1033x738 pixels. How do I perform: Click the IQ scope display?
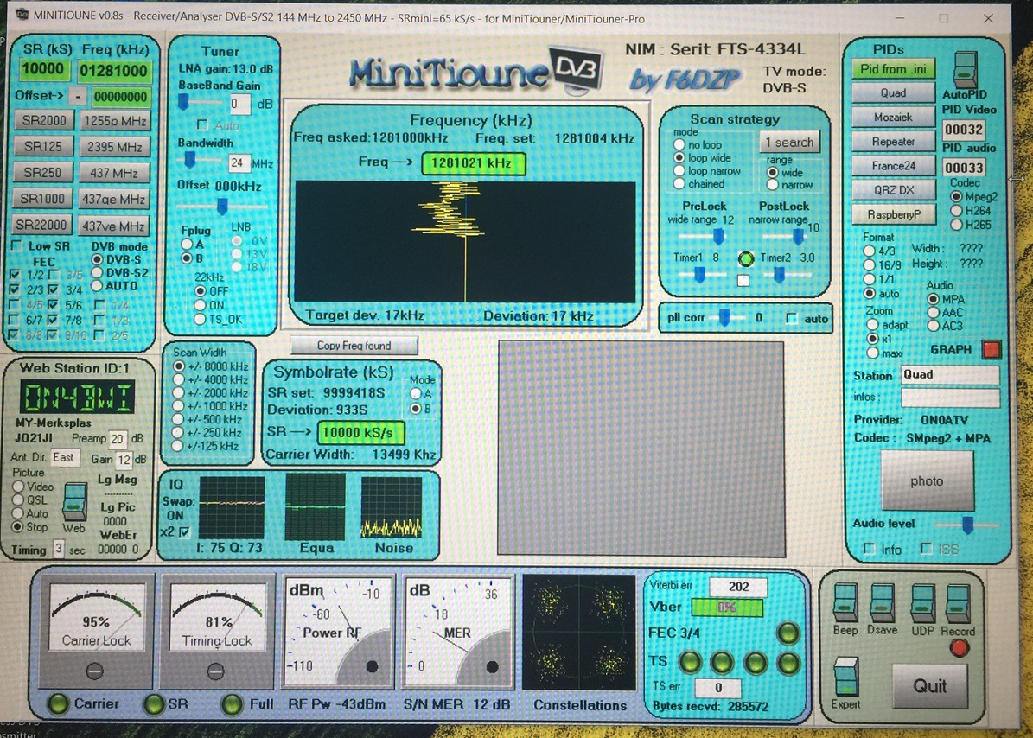[x=232, y=507]
